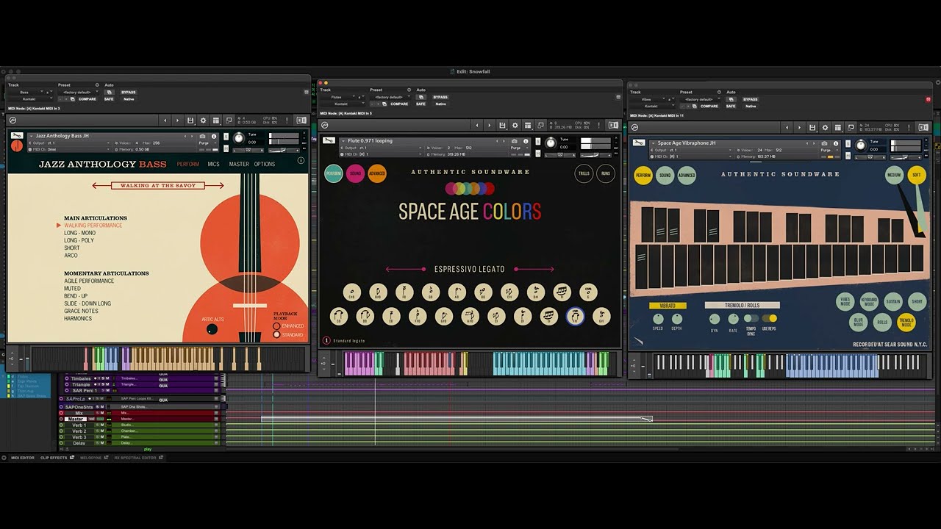941x529 pixels.
Task: Open Kontakt settings gear in Vibes window
Action: coord(825,128)
